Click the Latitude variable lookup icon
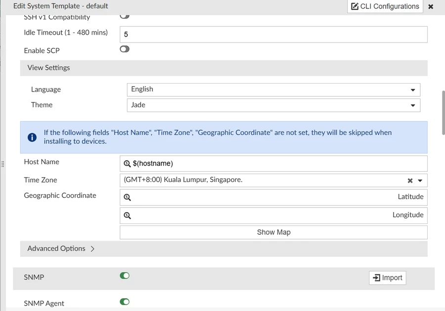445x311 pixels. point(127,197)
